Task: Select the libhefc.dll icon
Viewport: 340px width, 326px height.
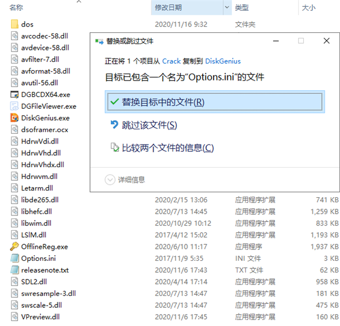Action: (x=15, y=211)
